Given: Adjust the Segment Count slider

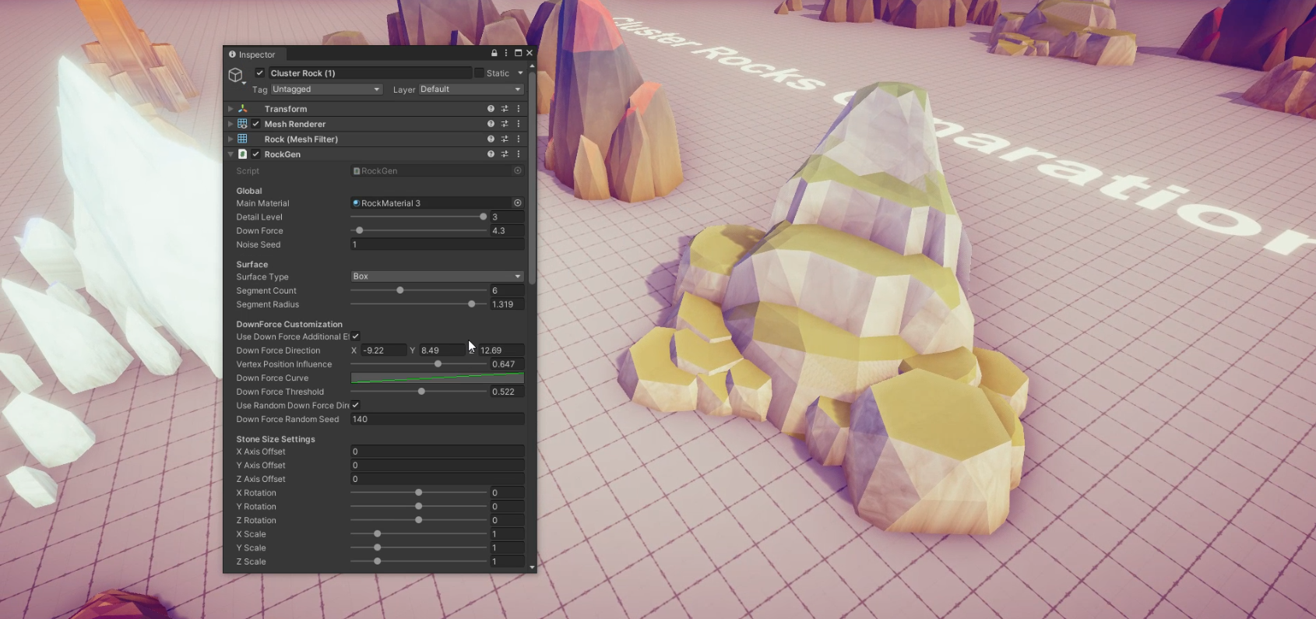Looking at the screenshot, I should coord(418,290).
